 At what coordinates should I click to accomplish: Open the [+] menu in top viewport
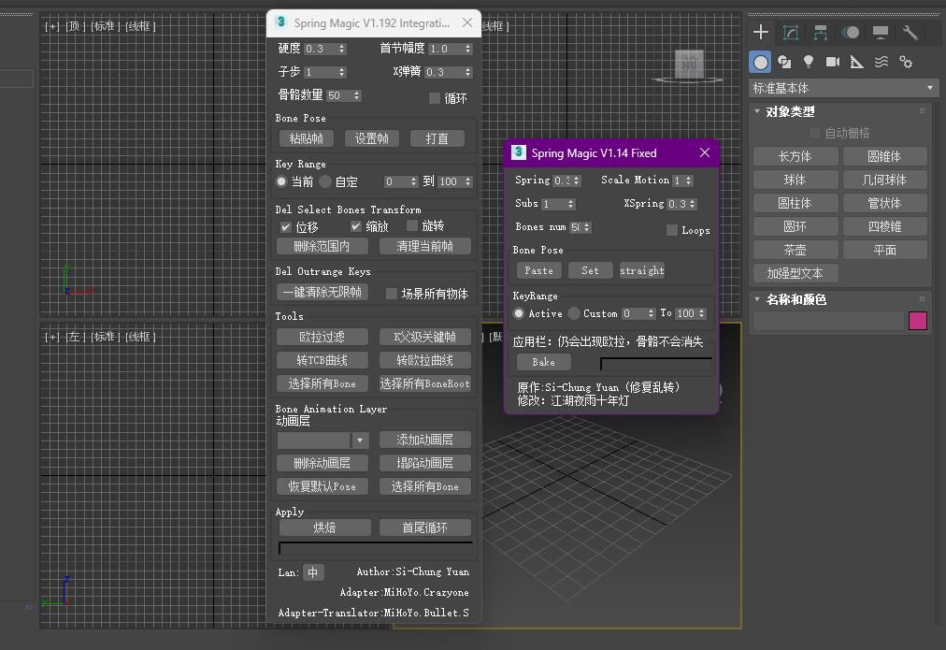(52, 26)
